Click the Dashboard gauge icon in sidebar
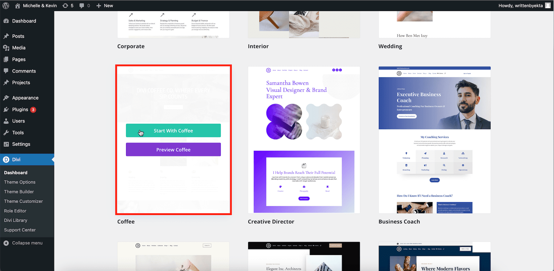This screenshot has width=554, height=271. (x=6, y=21)
